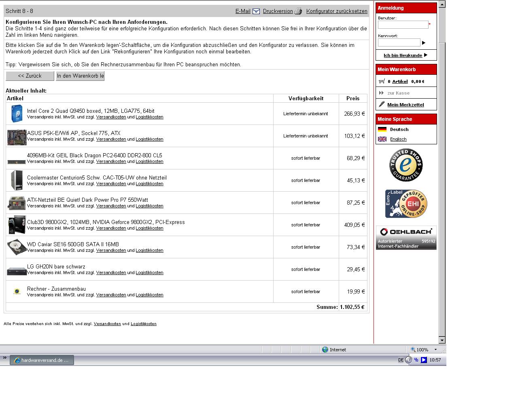518x414 pixels.
Task: Click the Artikel link in Mein Warenkorb
Action: 400,81
